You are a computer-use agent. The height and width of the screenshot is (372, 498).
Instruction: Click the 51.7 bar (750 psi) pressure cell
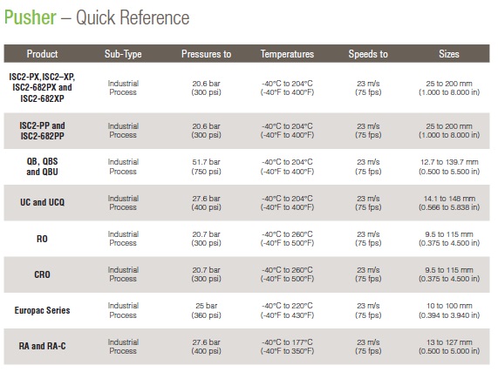pyautogui.click(x=206, y=166)
